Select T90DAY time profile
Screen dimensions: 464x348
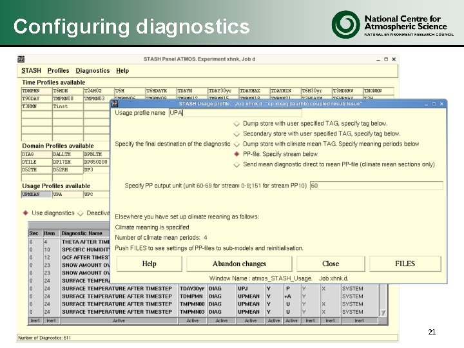[x=36, y=99]
